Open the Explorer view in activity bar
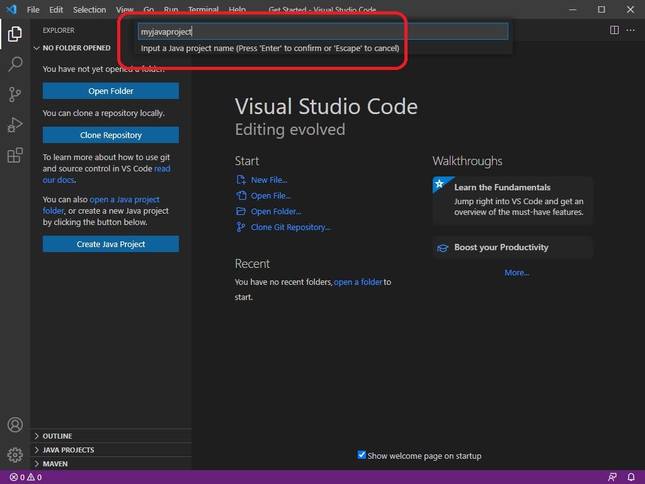The image size is (645, 484). click(15, 34)
